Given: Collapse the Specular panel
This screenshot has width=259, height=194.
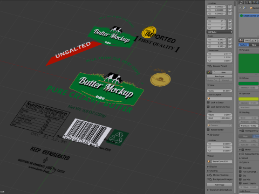Looking at the screenshot, I should [x=240, y=94].
